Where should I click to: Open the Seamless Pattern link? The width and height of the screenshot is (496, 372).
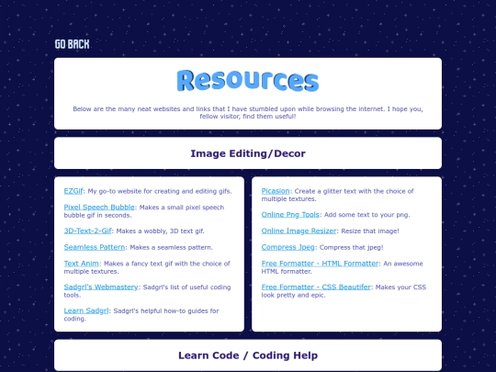tap(95, 247)
